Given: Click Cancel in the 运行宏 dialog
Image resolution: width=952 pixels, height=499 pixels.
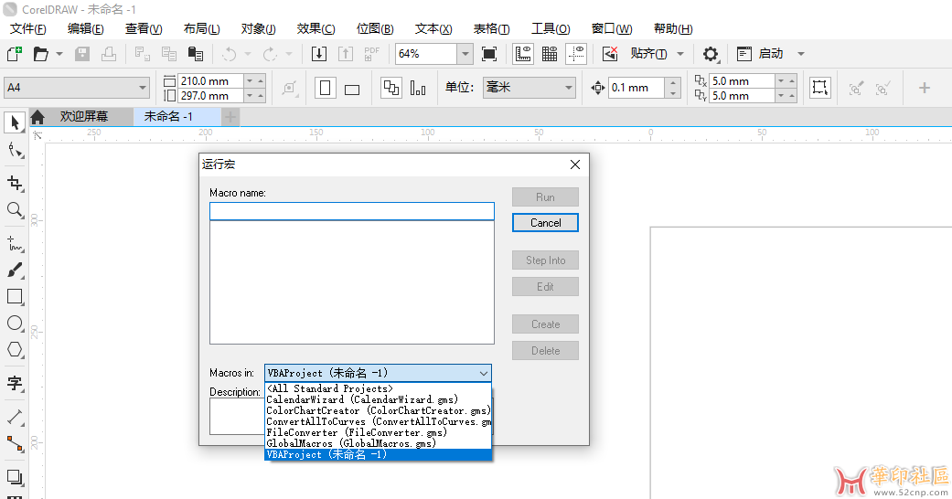Looking at the screenshot, I should (x=545, y=223).
